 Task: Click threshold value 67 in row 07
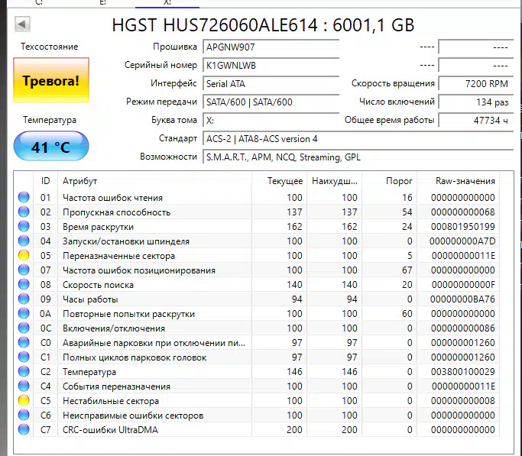[407, 270]
